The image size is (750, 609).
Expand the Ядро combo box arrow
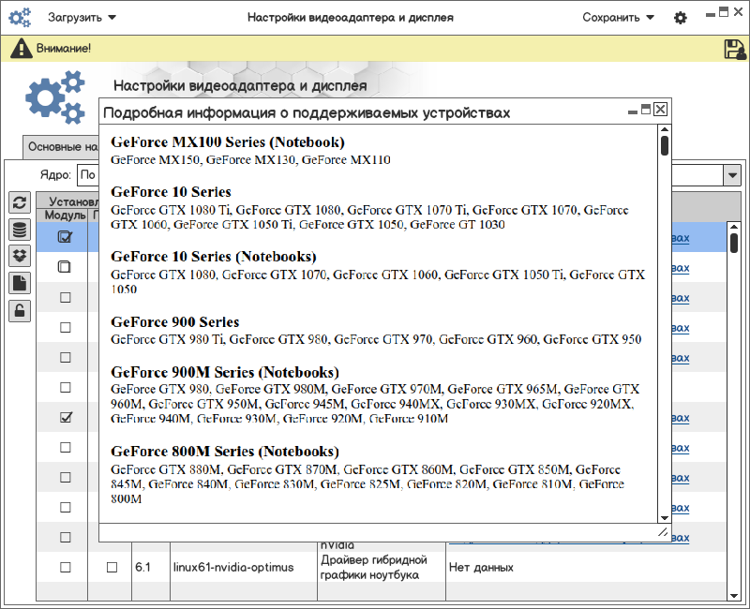731,175
